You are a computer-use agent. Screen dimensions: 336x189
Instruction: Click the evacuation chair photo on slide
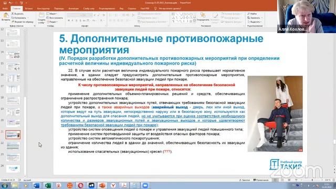275,114
